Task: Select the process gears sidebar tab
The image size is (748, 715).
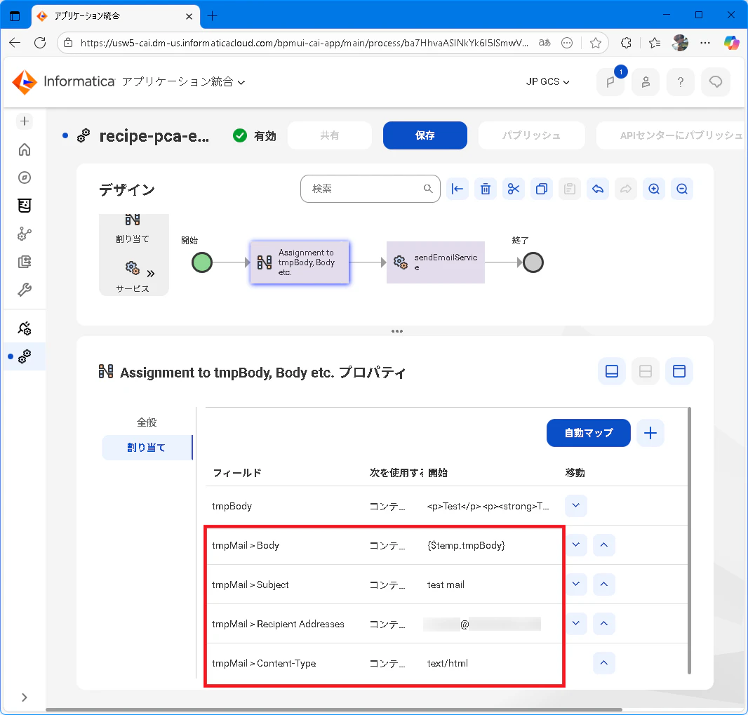Action: click(25, 356)
